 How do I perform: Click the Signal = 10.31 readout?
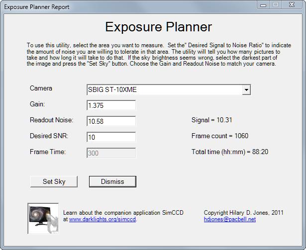coord(212,120)
